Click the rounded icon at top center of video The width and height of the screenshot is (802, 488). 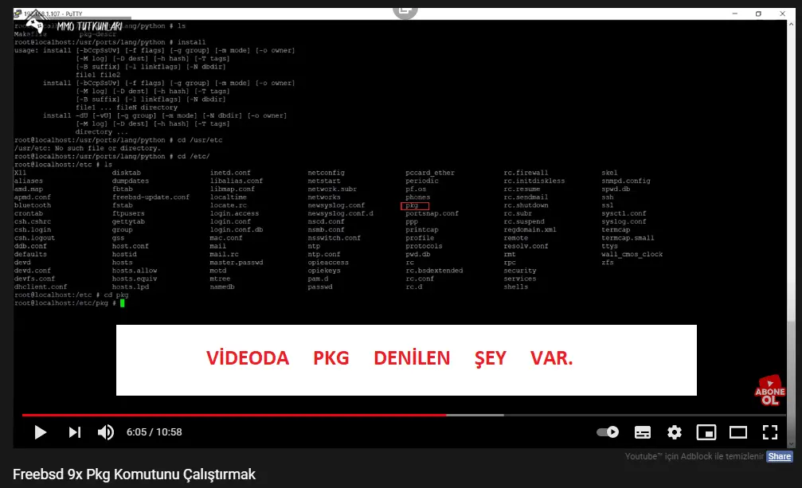tap(406, 10)
